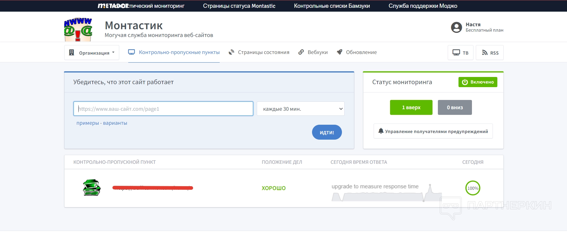This screenshot has width=567, height=236.
Task: Click the rocket icon beside Обновление
Action: pyautogui.click(x=339, y=52)
